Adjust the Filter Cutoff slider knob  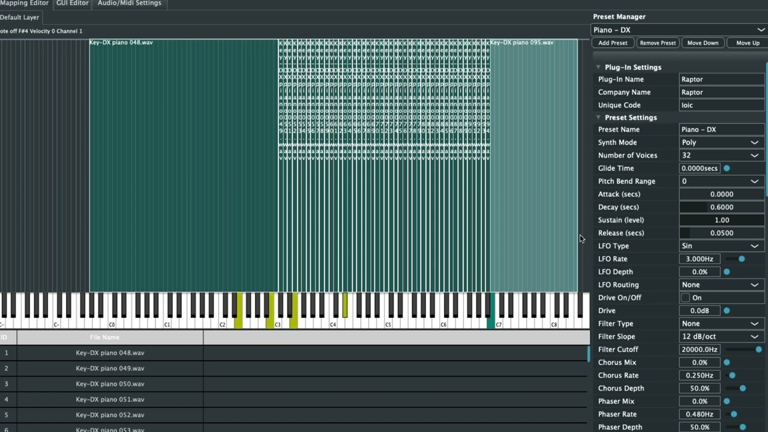759,350
